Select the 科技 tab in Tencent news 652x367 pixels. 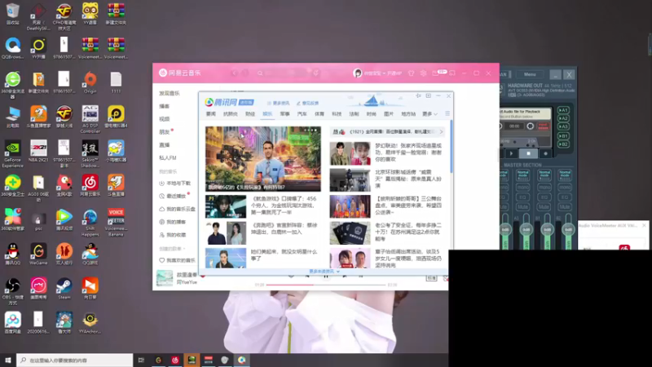pyautogui.click(x=337, y=113)
